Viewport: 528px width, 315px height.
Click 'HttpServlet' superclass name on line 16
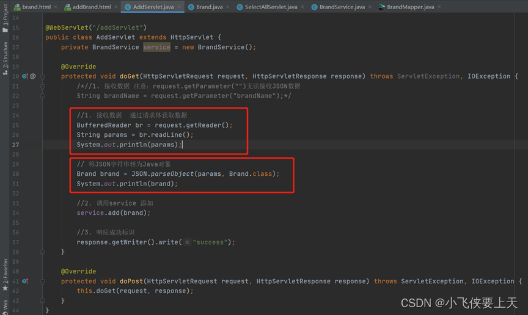(x=192, y=37)
